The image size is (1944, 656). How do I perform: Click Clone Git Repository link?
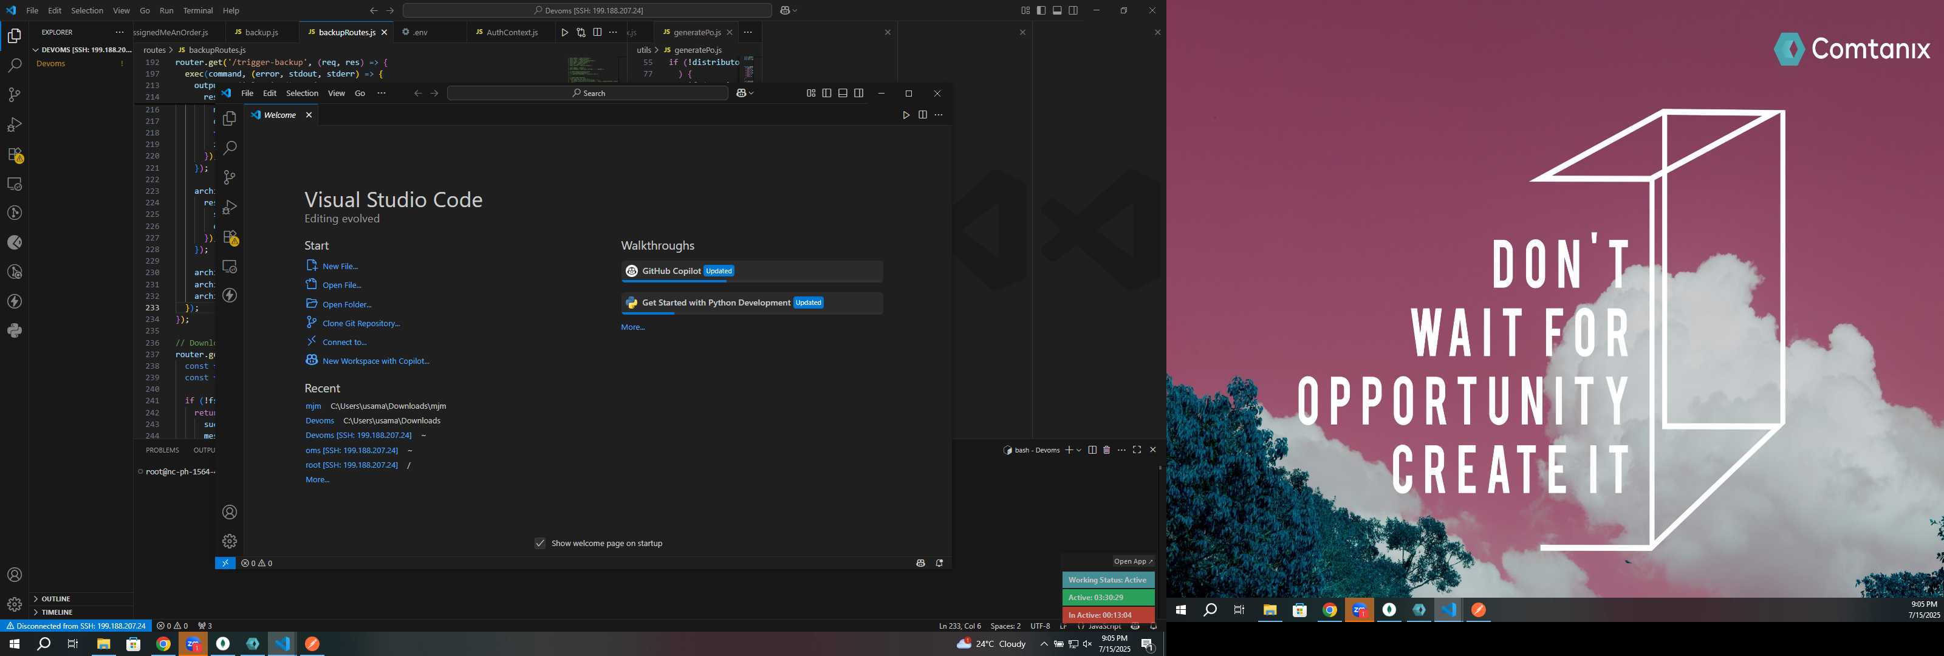coord(361,323)
